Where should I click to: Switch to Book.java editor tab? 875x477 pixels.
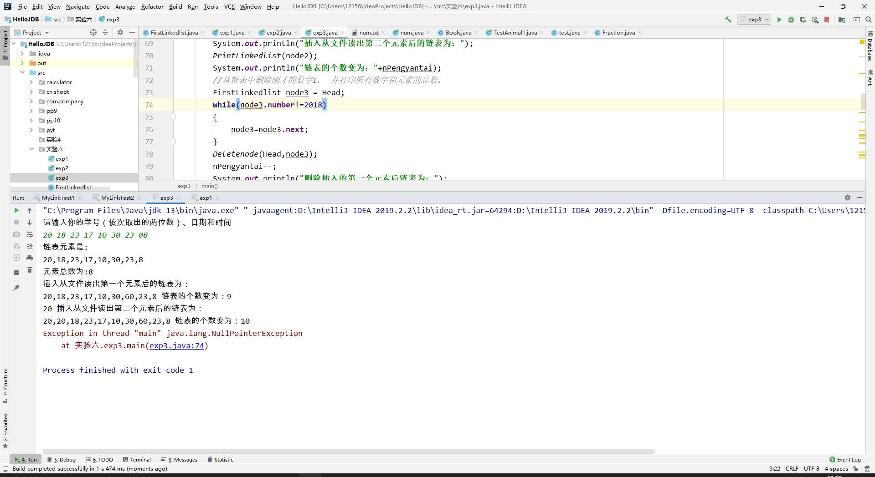pos(458,32)
